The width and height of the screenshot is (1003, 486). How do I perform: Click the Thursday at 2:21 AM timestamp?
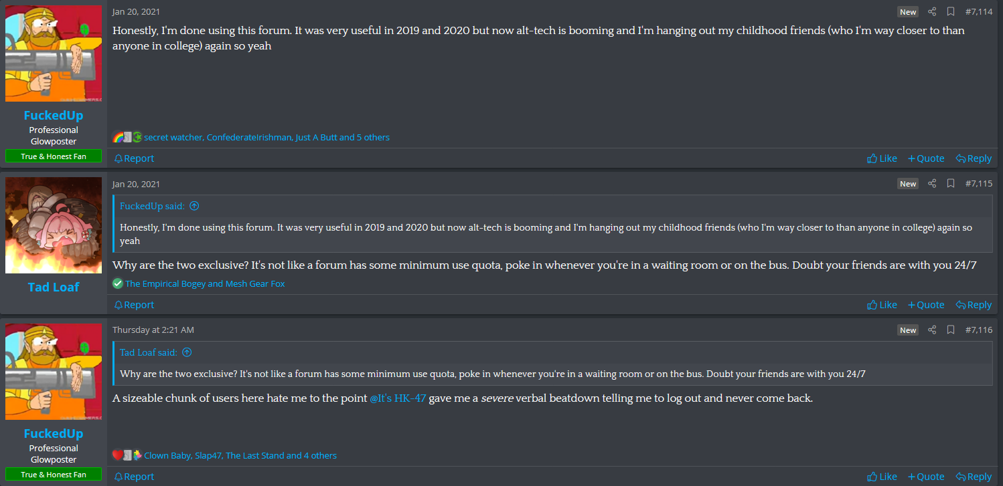[153, 330]
